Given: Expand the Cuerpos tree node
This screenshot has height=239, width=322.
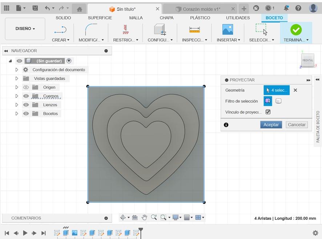Looking at the screenshot, I should (x=17, y=96).
